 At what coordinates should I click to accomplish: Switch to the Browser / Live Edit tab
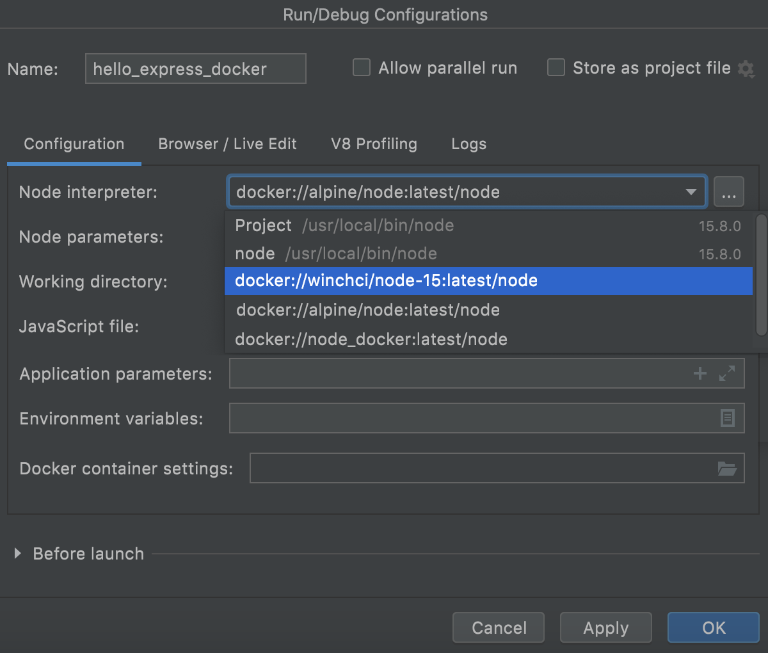[227, 144]
